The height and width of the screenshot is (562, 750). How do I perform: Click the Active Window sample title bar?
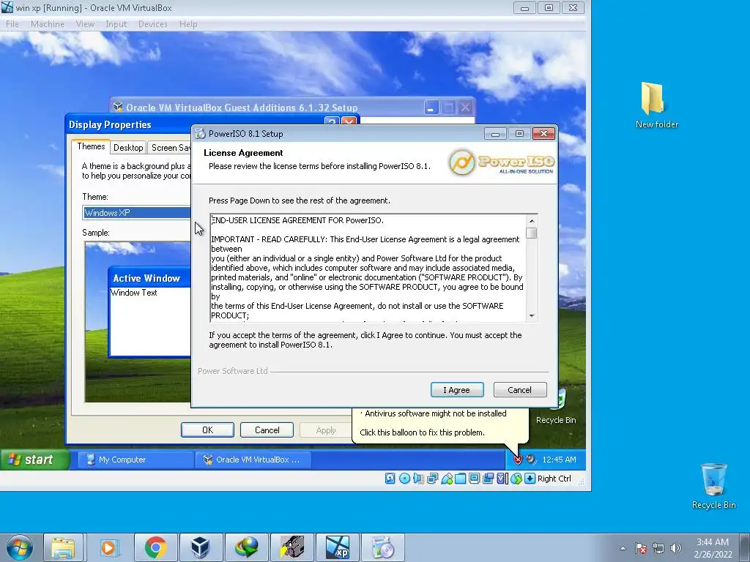(x=150, y=278)
